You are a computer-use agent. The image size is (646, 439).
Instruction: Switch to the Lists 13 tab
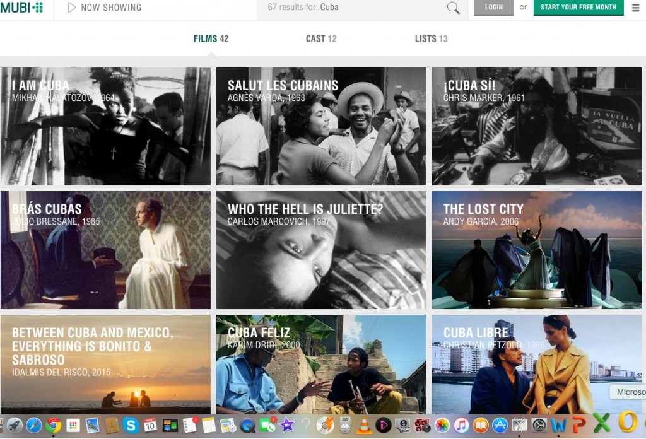click(x=431, y=38)
